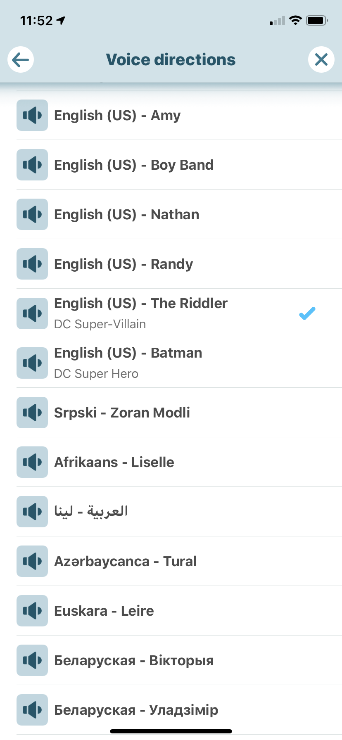The height and width of the screenshot is (740, 342).
Task: Tap the back arrow button
Action: (x=21, y=60)
